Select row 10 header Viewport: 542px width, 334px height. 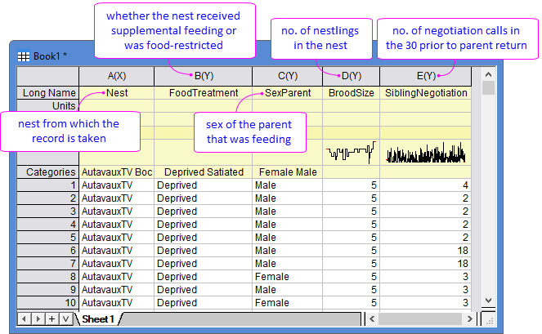pyautogui.click(x=48, y=303)
